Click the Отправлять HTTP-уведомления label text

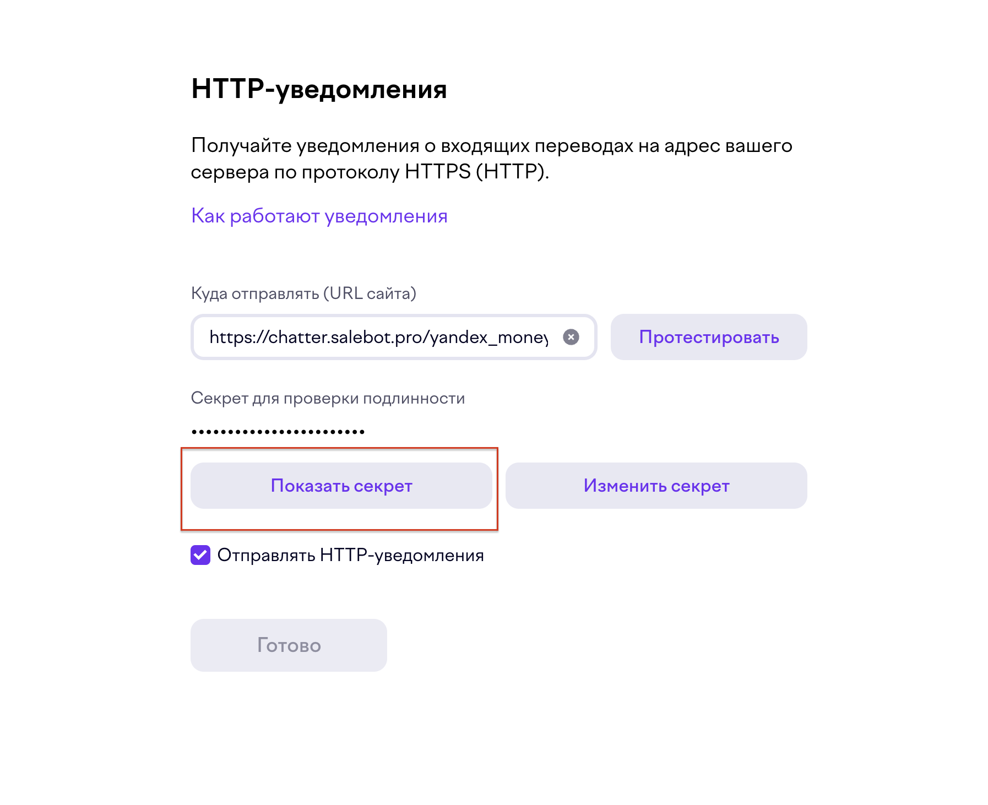click(x=350, y=555)
